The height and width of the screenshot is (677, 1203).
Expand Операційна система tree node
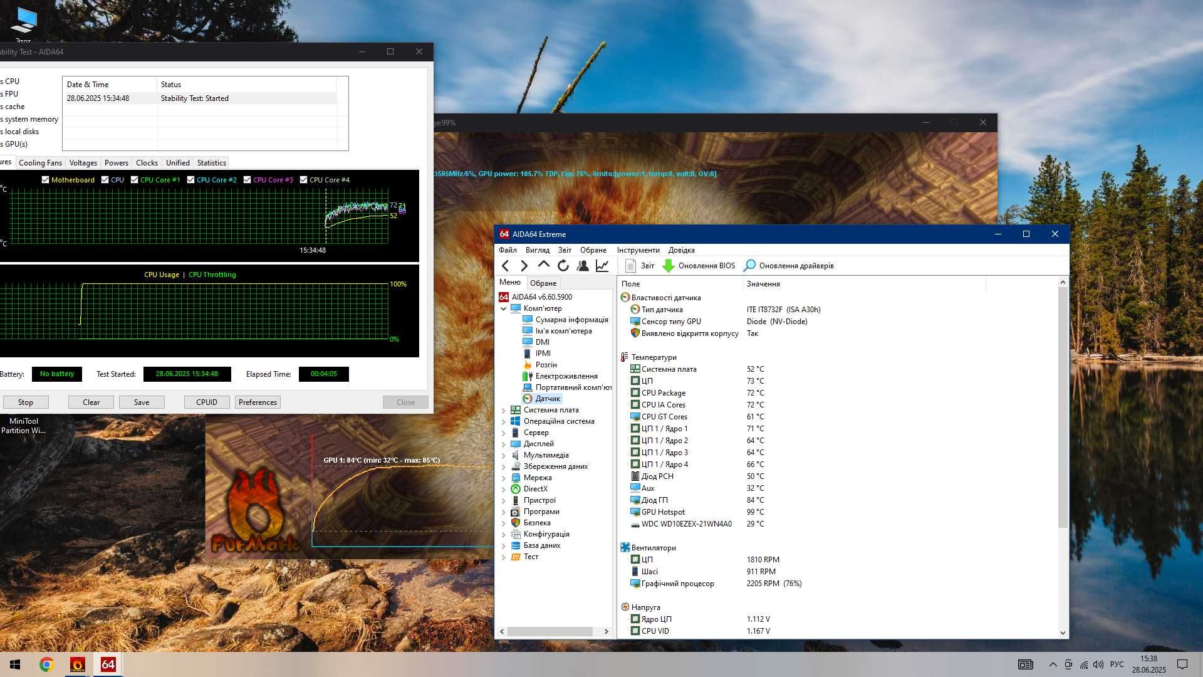(x=503, y=421)
